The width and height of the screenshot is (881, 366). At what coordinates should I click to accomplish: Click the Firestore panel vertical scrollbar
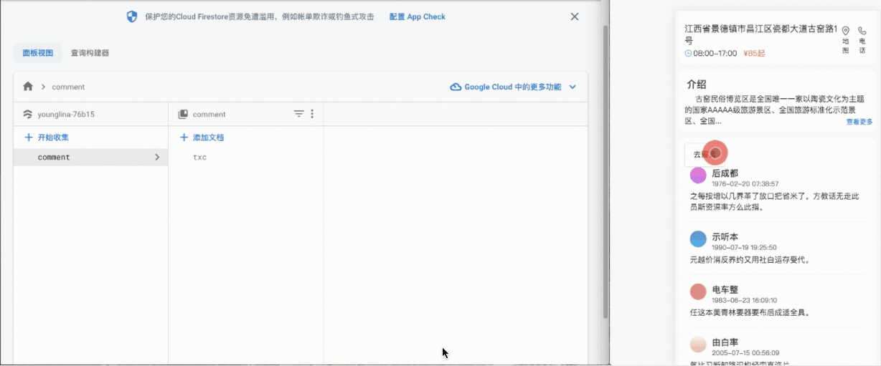[605, 172]
